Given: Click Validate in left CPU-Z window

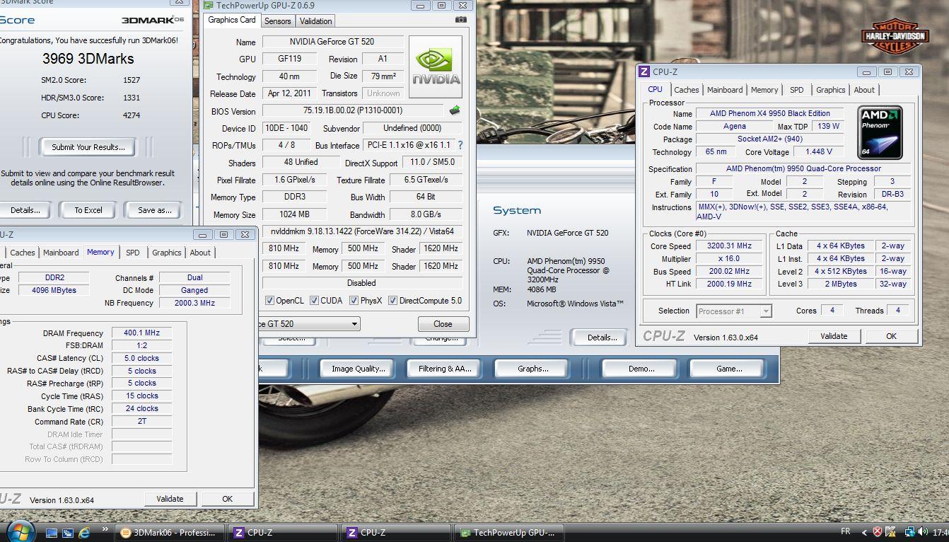Looking at the screenshot, I should tap(170, 499).
